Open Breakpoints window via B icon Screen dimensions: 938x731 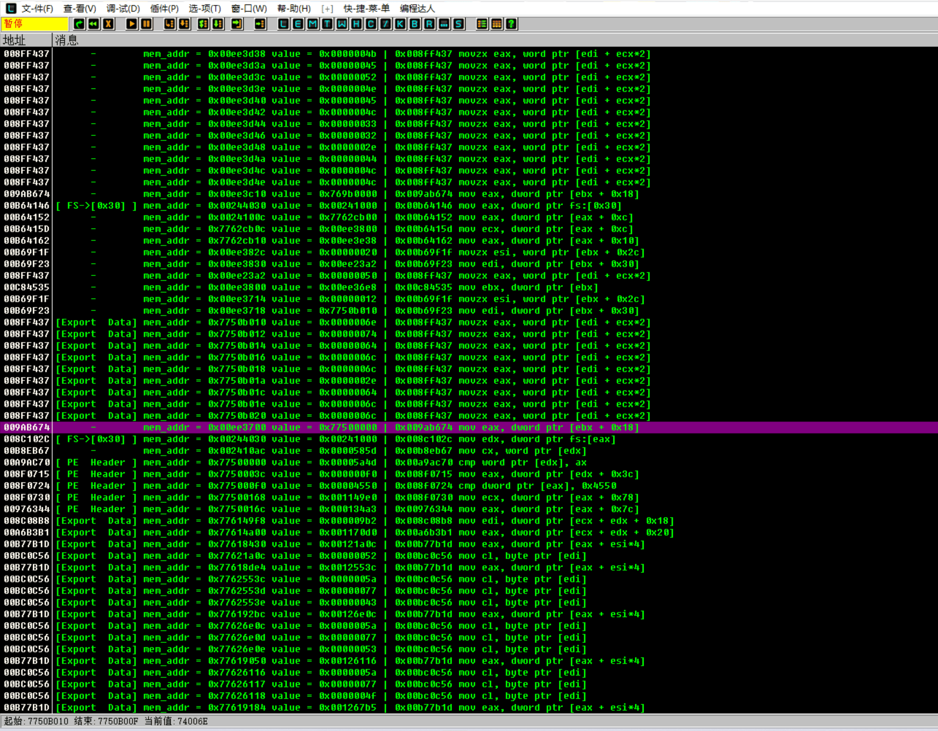coord(415,24)
